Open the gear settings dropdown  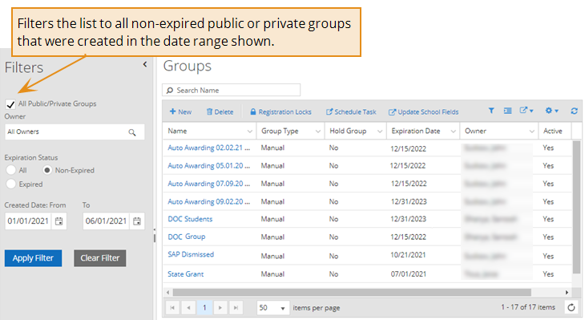click(552, 111)
